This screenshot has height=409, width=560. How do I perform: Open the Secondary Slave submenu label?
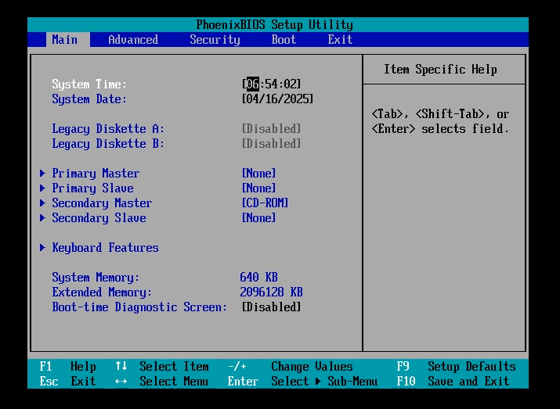click(x=99, y=218)
